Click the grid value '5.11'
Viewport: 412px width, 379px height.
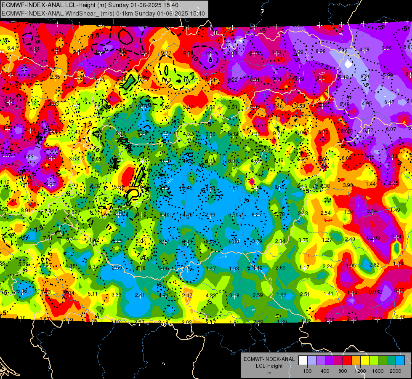[93, 294]
